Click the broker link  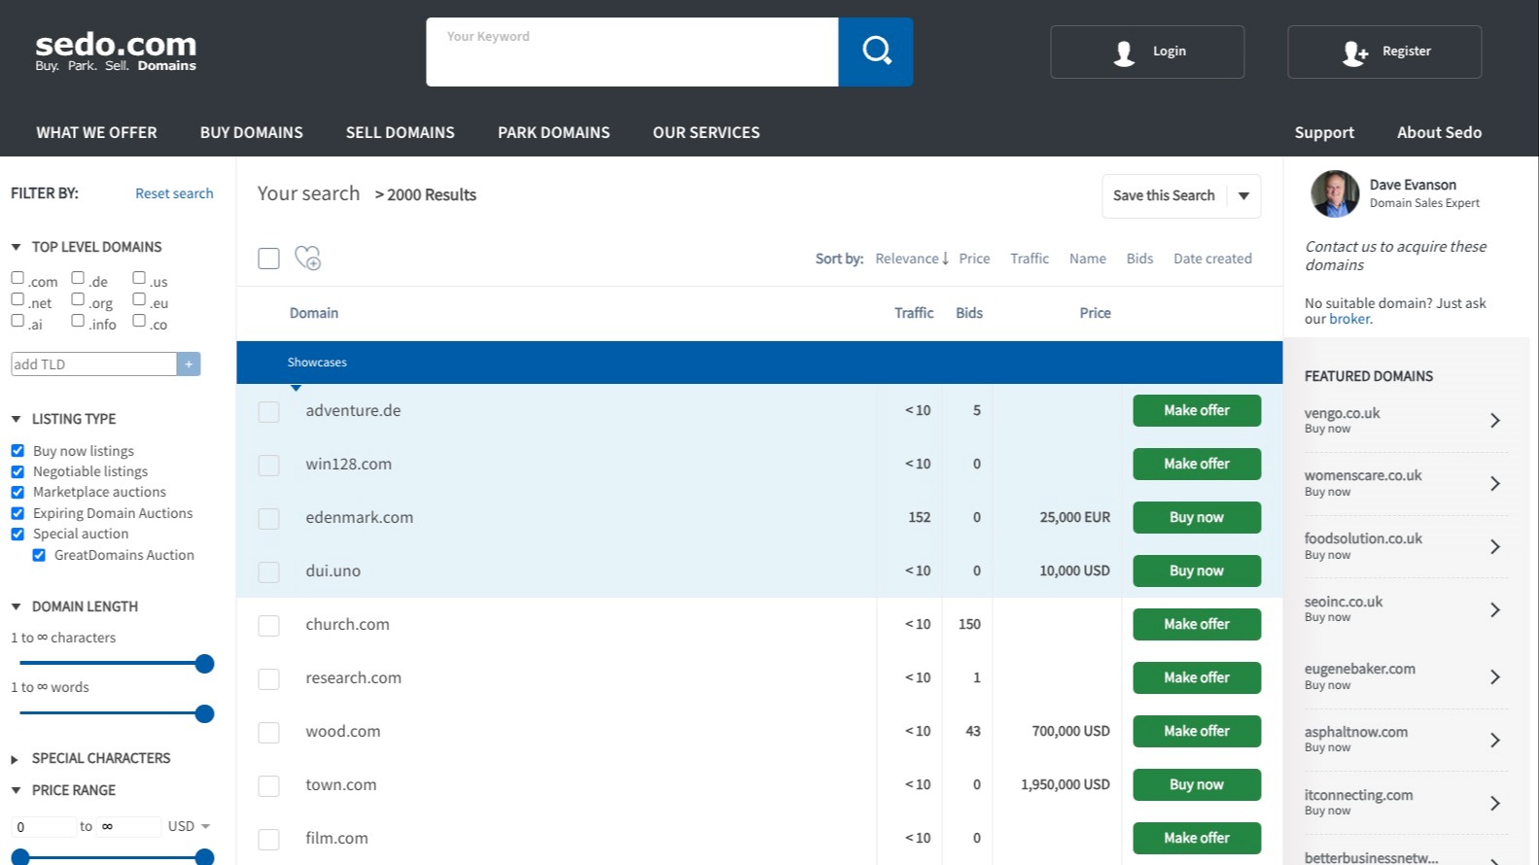pos(1349,319)
